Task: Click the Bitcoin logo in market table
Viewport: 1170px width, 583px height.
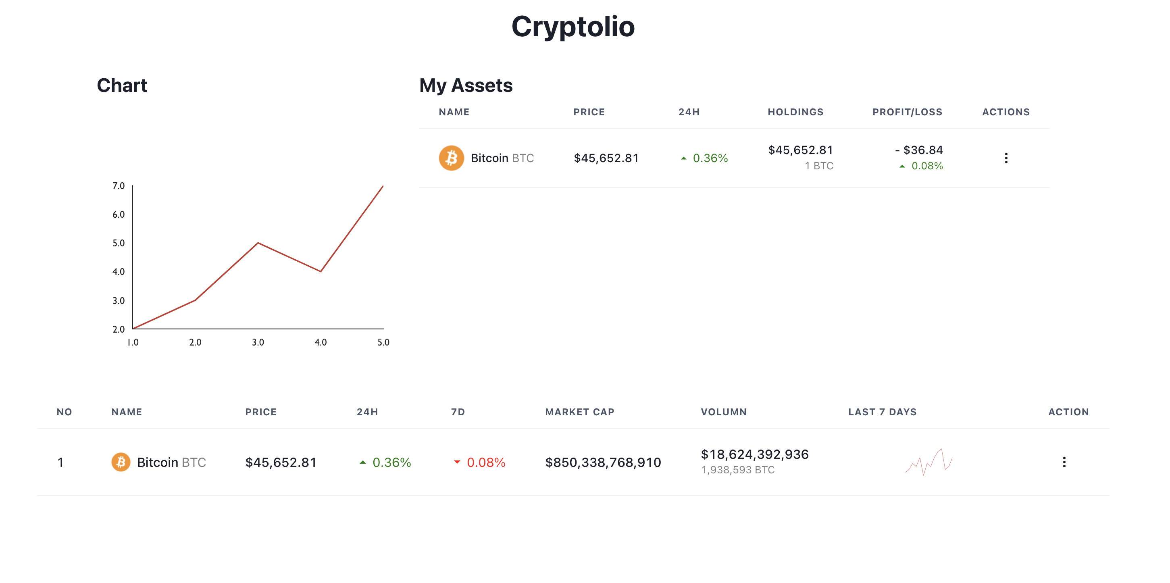Action: click(121, 462)
